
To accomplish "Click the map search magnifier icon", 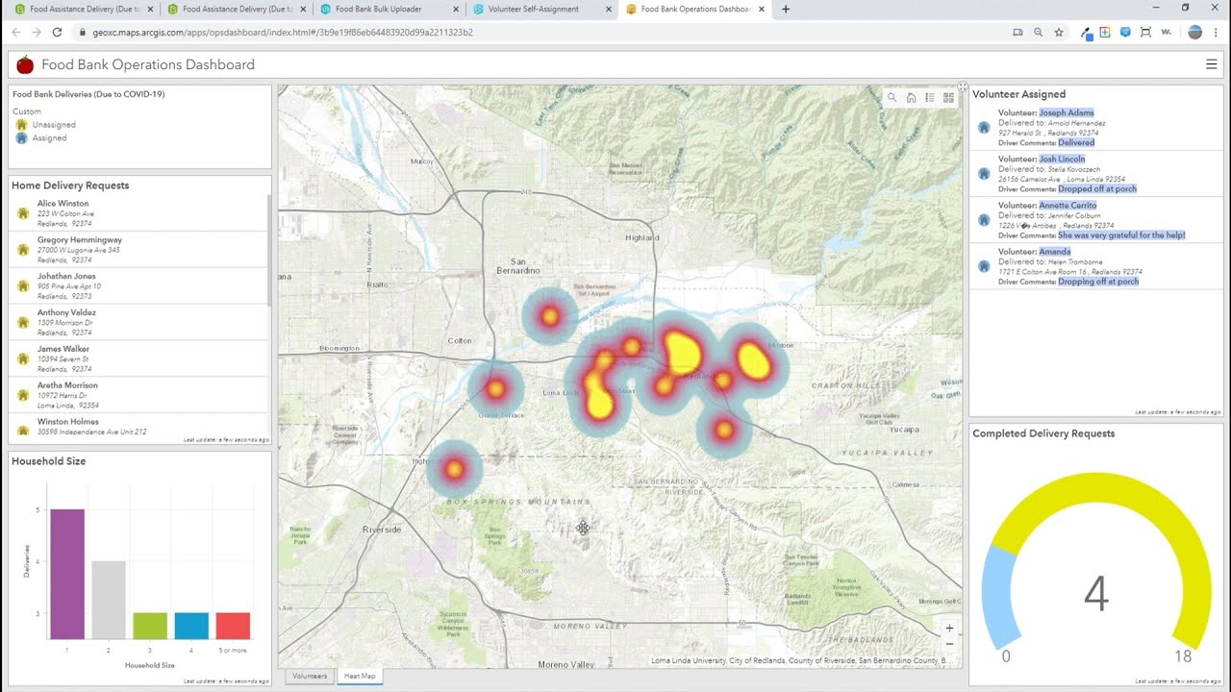I will pyautogui.click(x=892, y=97).
